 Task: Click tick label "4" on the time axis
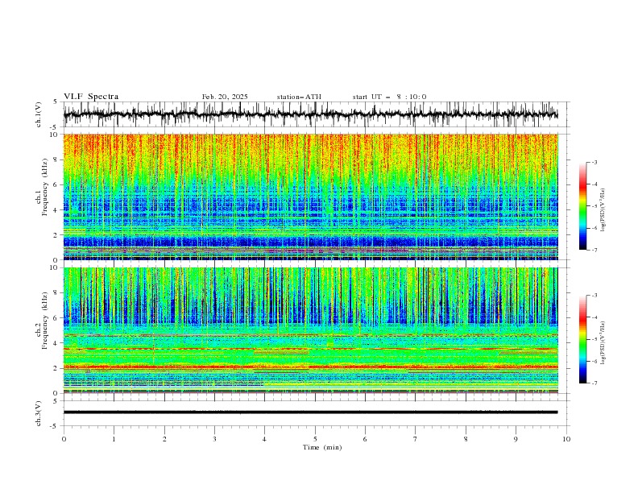pos(264,439)
